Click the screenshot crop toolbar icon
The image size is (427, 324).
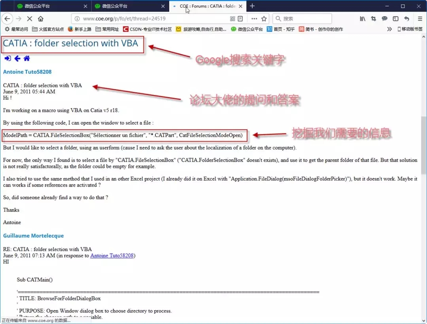[373, 19]
